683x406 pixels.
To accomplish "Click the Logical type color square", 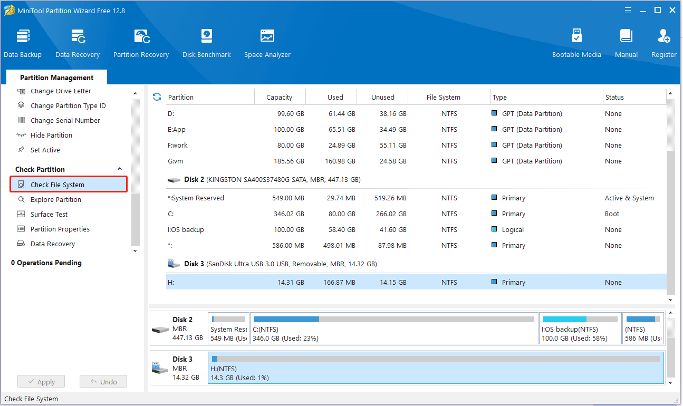I will coord(494,229).
